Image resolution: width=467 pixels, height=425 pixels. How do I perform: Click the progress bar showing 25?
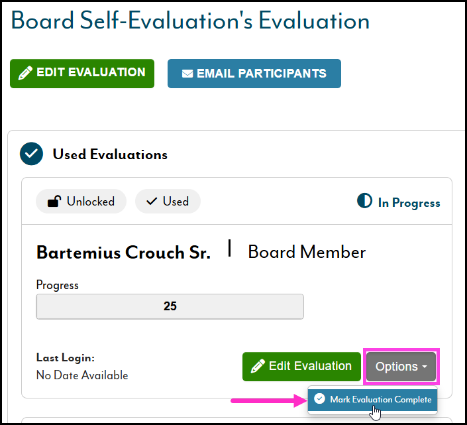(170, 307)
